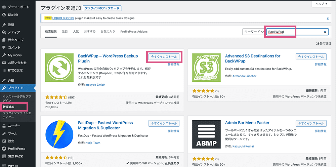Screen dimensions: 336x167
Task: Click the plugin search input field
Action: (x=294, y=32)
